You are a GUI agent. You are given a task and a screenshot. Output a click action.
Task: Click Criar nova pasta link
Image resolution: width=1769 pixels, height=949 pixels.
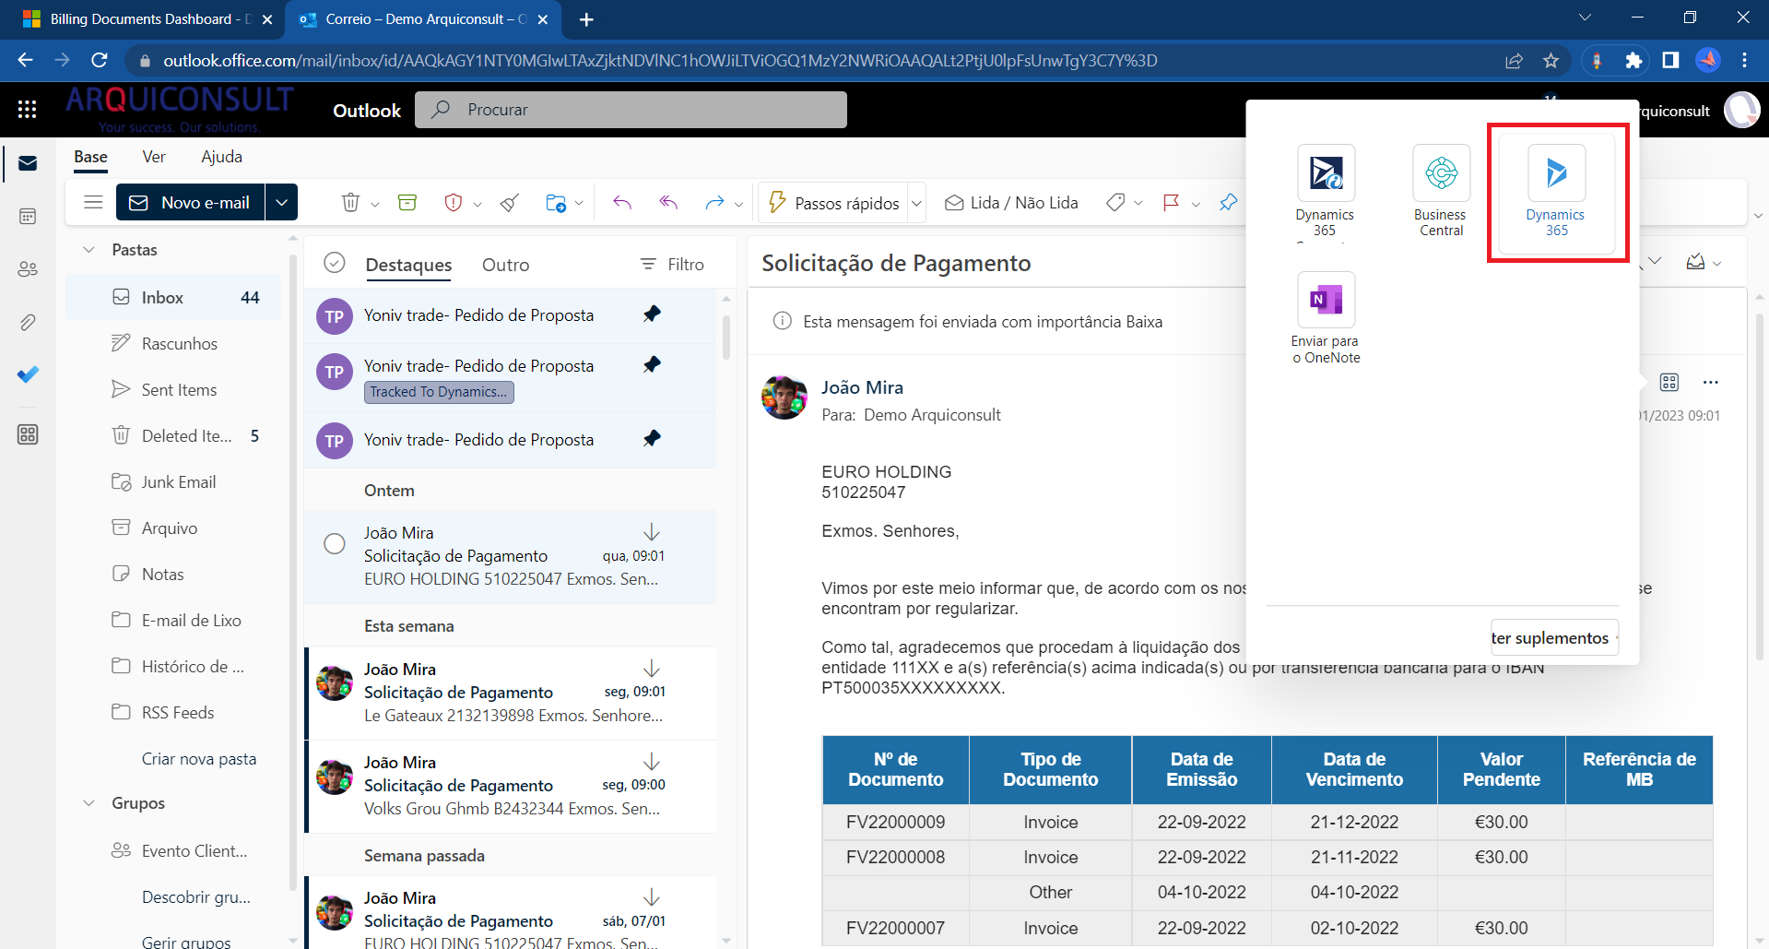point(199,758)
